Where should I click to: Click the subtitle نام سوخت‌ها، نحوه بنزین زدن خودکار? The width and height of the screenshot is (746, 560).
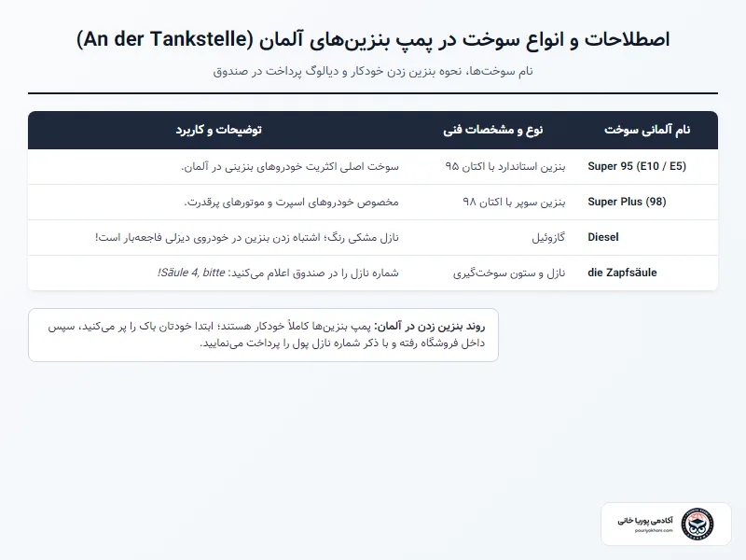(373, 71)
